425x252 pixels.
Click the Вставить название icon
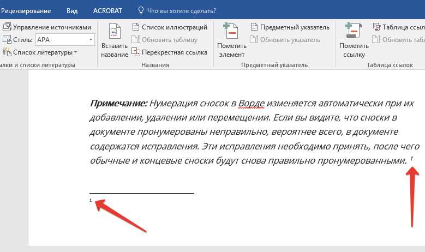click(x=115, y=31)
